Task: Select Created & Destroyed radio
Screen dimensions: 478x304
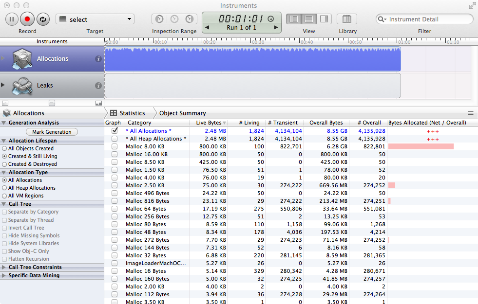Action: point(4,164)
